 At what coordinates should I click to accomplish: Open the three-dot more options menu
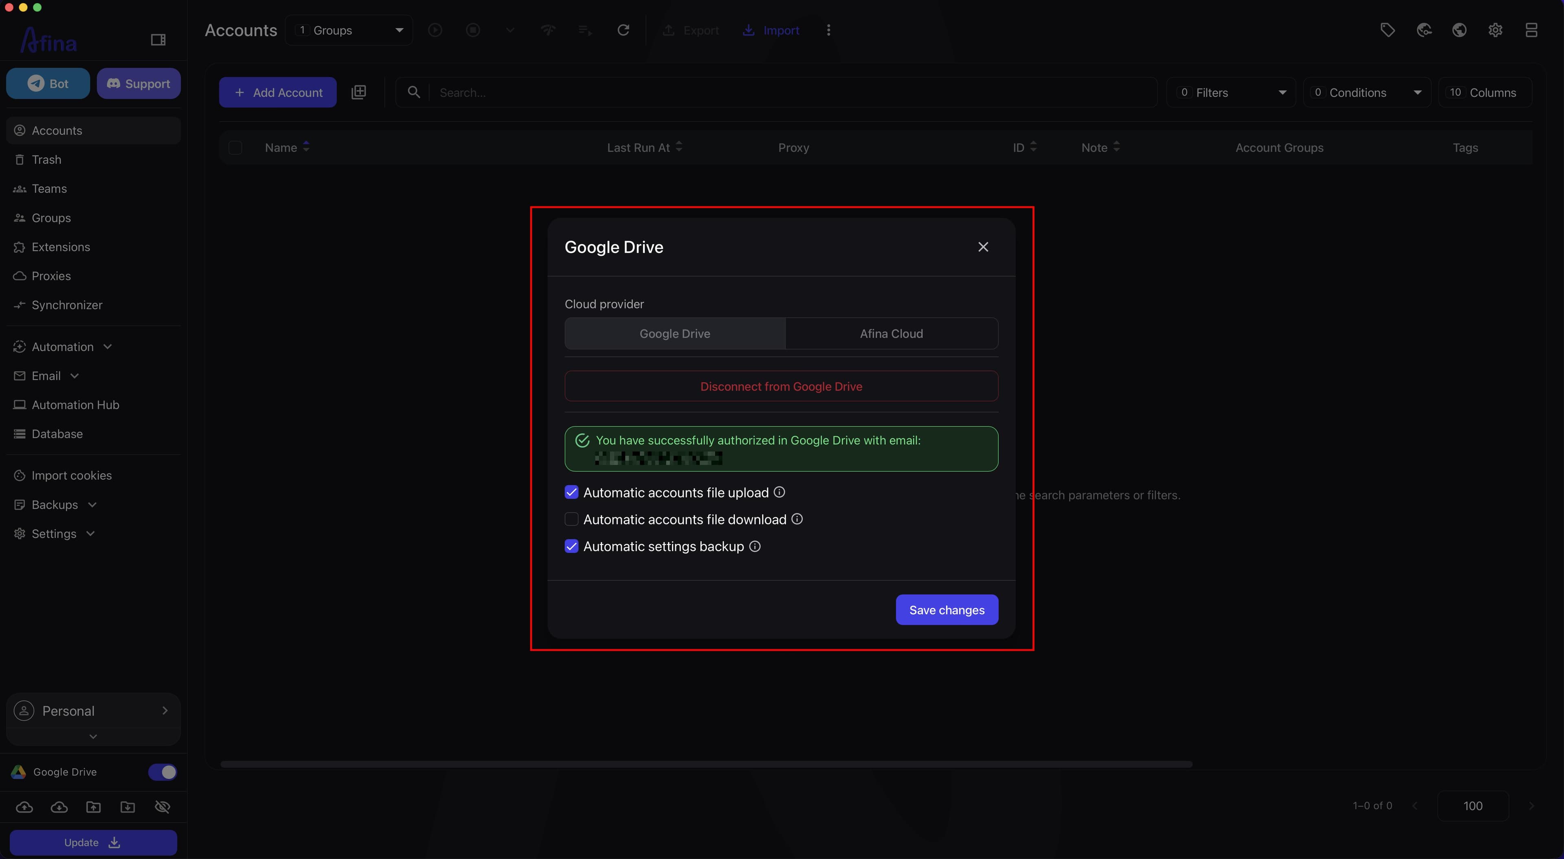[828, 30]
